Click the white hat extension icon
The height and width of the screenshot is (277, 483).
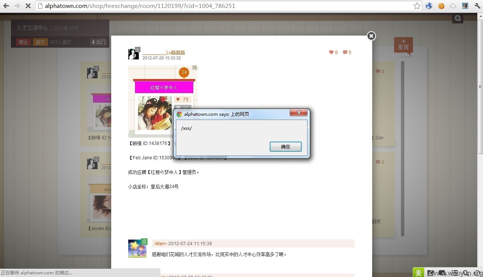point(453,6)
